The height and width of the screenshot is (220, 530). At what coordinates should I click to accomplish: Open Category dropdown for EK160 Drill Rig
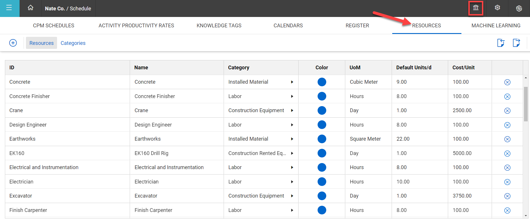tap(292, 153)
